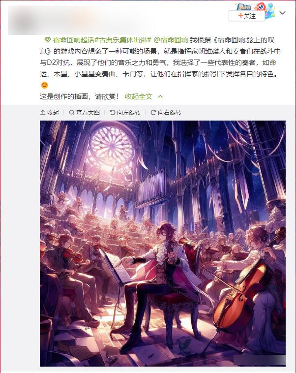The height and width of the screenshot is (373, 296).
Task: Click the magnifier icon for 查看大图
Action: pos(72,112)
